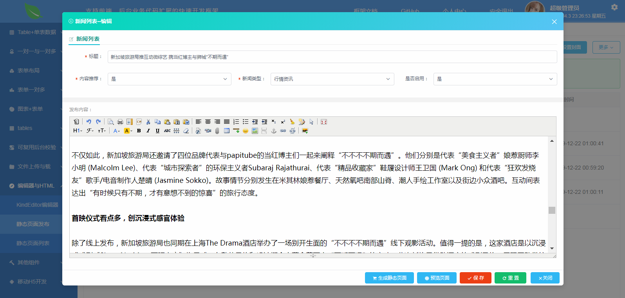Screen dimensions: 625x298
Task: Redo the edit in the editor toolbar
Action: click(x=98, y=122)
